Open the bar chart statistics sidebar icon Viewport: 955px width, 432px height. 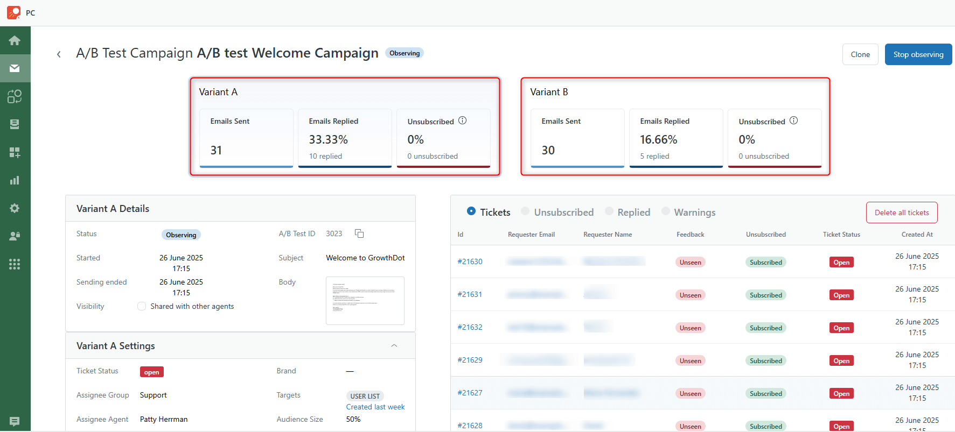click(x=15, y=180)
